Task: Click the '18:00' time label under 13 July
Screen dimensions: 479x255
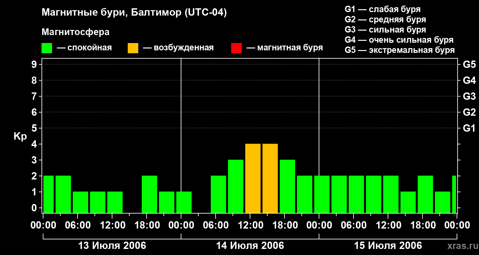Action: tap(147, 225)
